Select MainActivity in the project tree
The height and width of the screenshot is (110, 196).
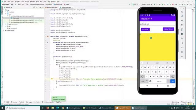pos(16,18)
